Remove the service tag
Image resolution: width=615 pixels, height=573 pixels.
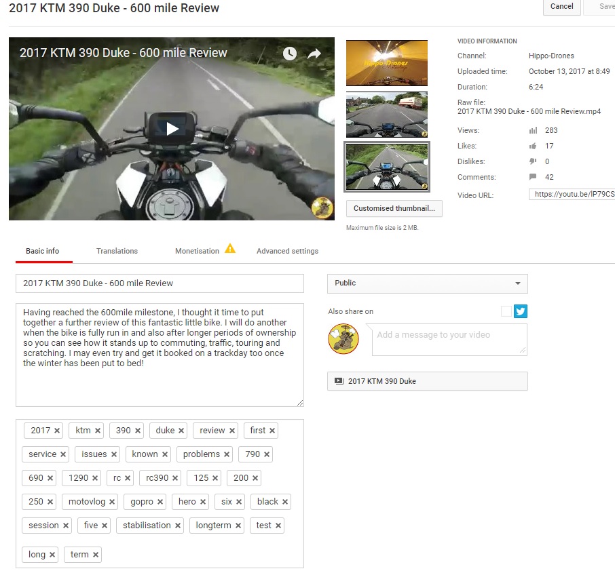tap(62, 454)
